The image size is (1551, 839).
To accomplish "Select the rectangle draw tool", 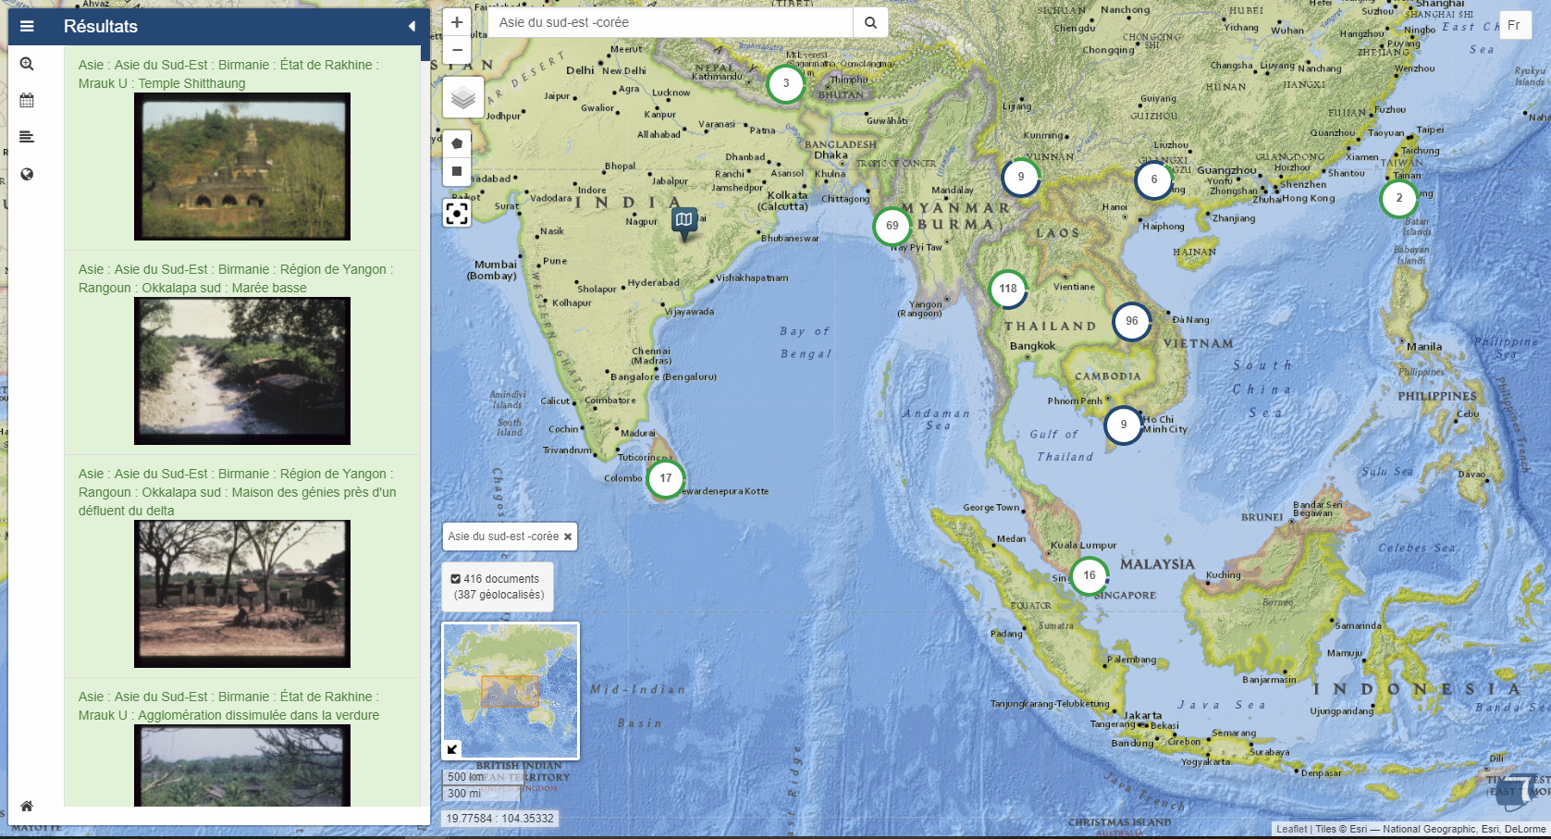I will [x=457, y=171].
